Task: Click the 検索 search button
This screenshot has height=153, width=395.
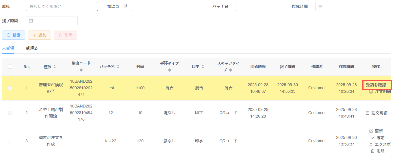Action: 14,35
